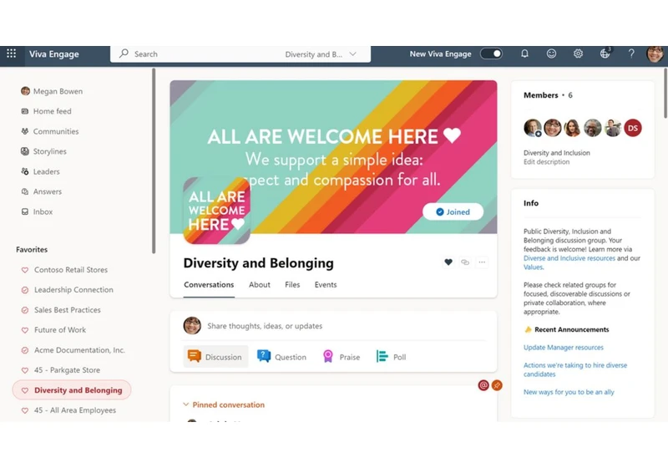The height and width of the screenshot is (468, 668).
Task: Click the Inbox sidebar icon
Action: (25, 211)
